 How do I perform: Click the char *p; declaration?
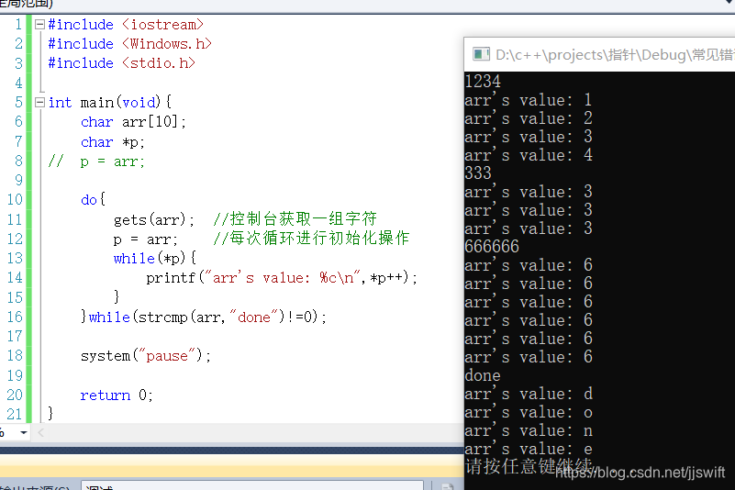[x=113, y=141]
